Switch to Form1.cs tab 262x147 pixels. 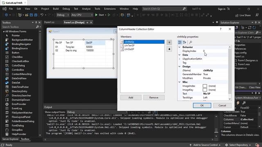click(49, 22)
